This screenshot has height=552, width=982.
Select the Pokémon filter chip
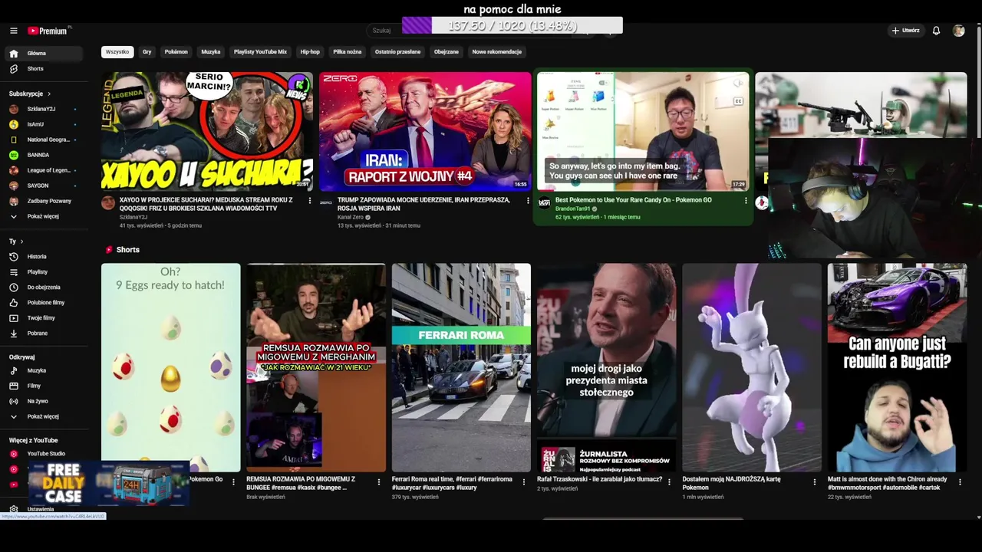[x=176, y=52]
